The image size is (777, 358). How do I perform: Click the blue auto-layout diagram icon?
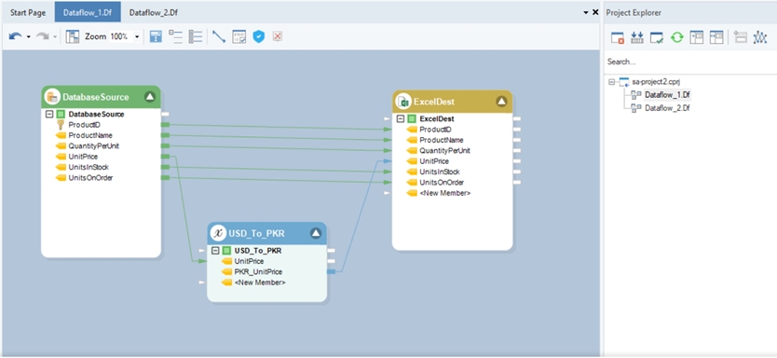pyautogui.click(x=156, y=36)
